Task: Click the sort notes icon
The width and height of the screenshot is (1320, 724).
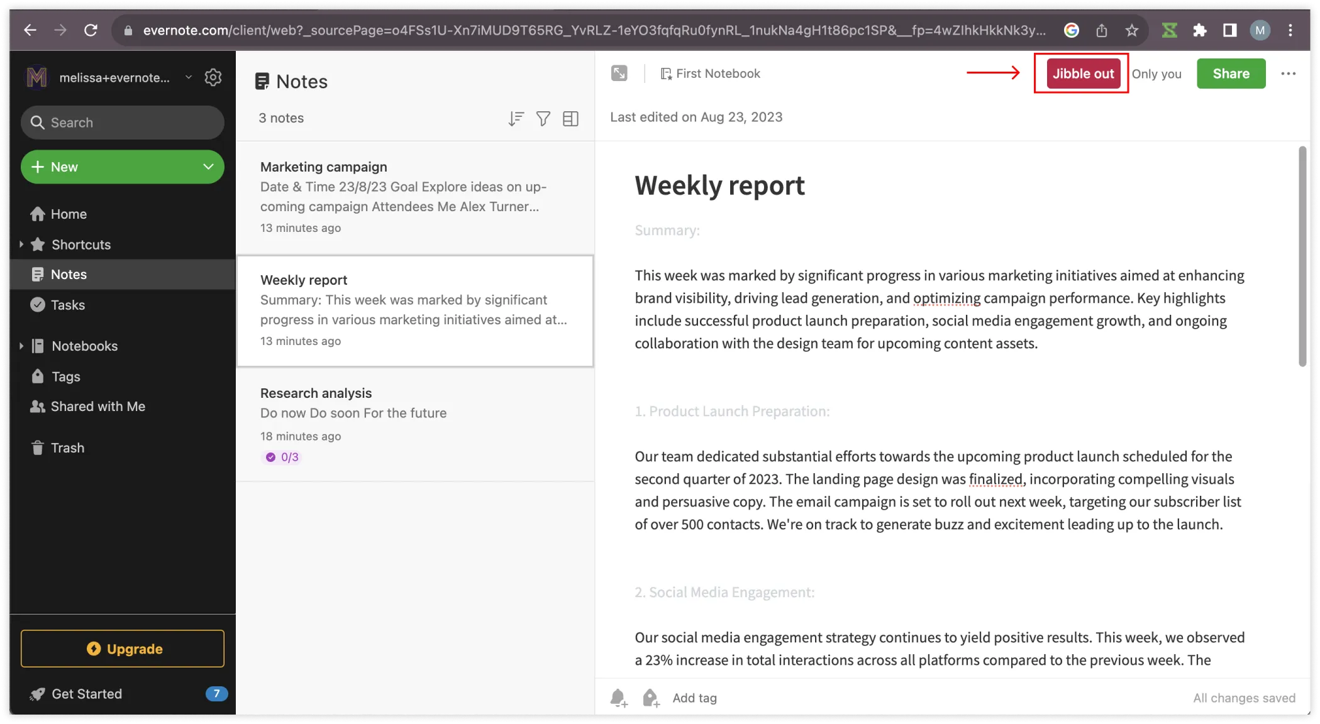Action: pos(516,118)
